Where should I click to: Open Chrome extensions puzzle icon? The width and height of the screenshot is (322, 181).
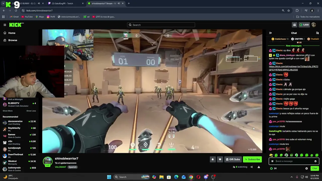pos(297,11)
